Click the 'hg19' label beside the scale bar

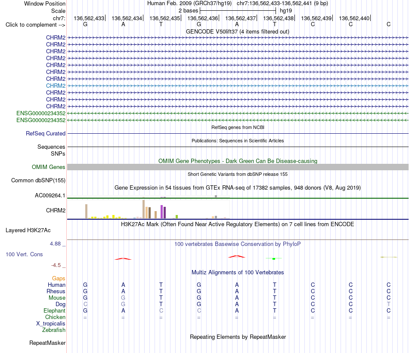(x=286, y=11)
